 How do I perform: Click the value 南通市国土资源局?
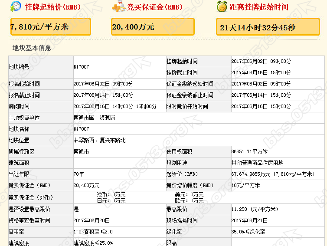pyautogui.click(x=94, y=118)
